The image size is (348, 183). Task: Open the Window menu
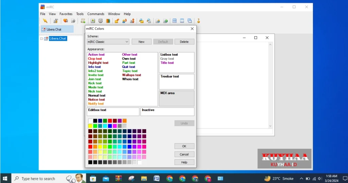click(114, 14)
